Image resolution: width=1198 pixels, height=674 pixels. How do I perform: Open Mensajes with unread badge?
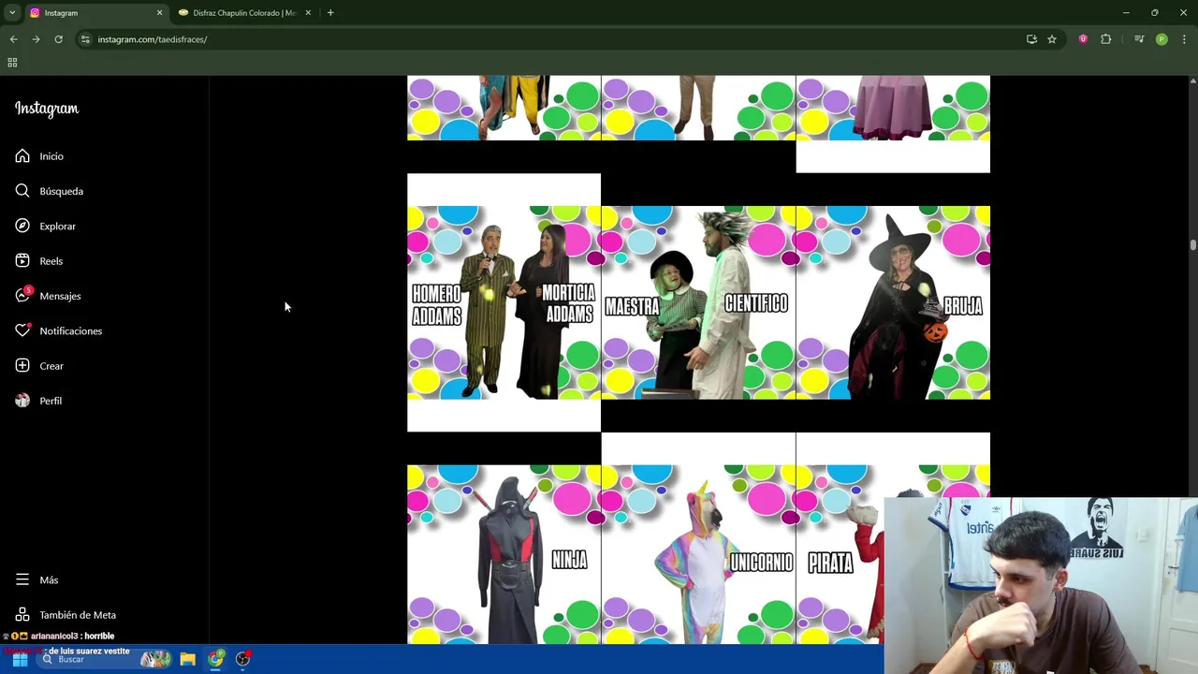point(48,296)
